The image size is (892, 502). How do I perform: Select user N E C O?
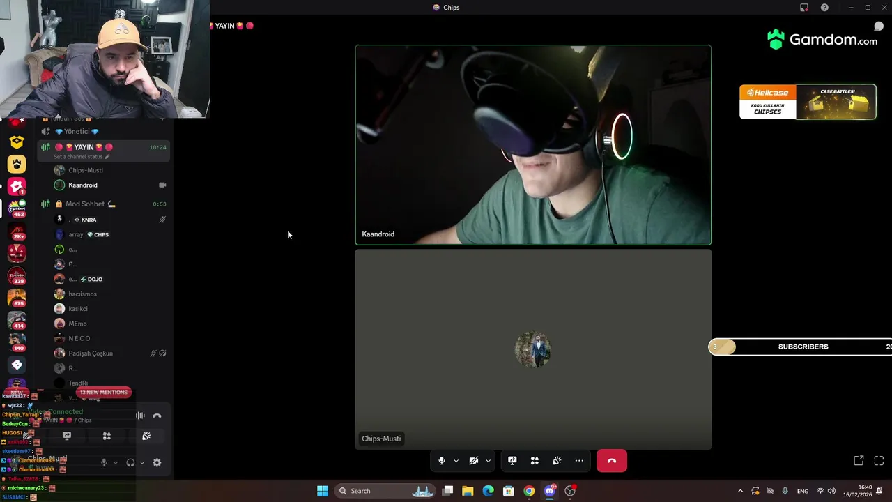[79, 338]
